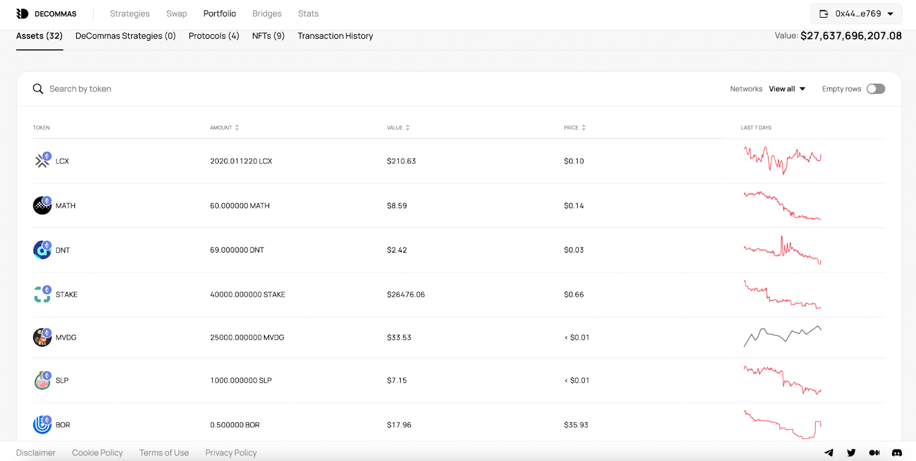This screenshot has width=916, height=461.
Task: Open the Twitter social icon
Action: click(851, 452)
